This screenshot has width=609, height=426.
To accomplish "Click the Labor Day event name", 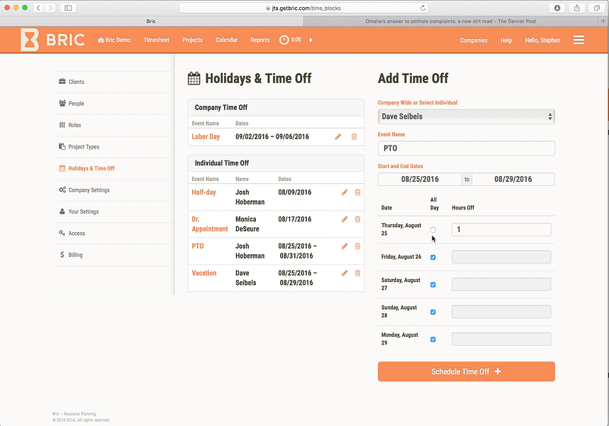I will [x=206, y=136].
